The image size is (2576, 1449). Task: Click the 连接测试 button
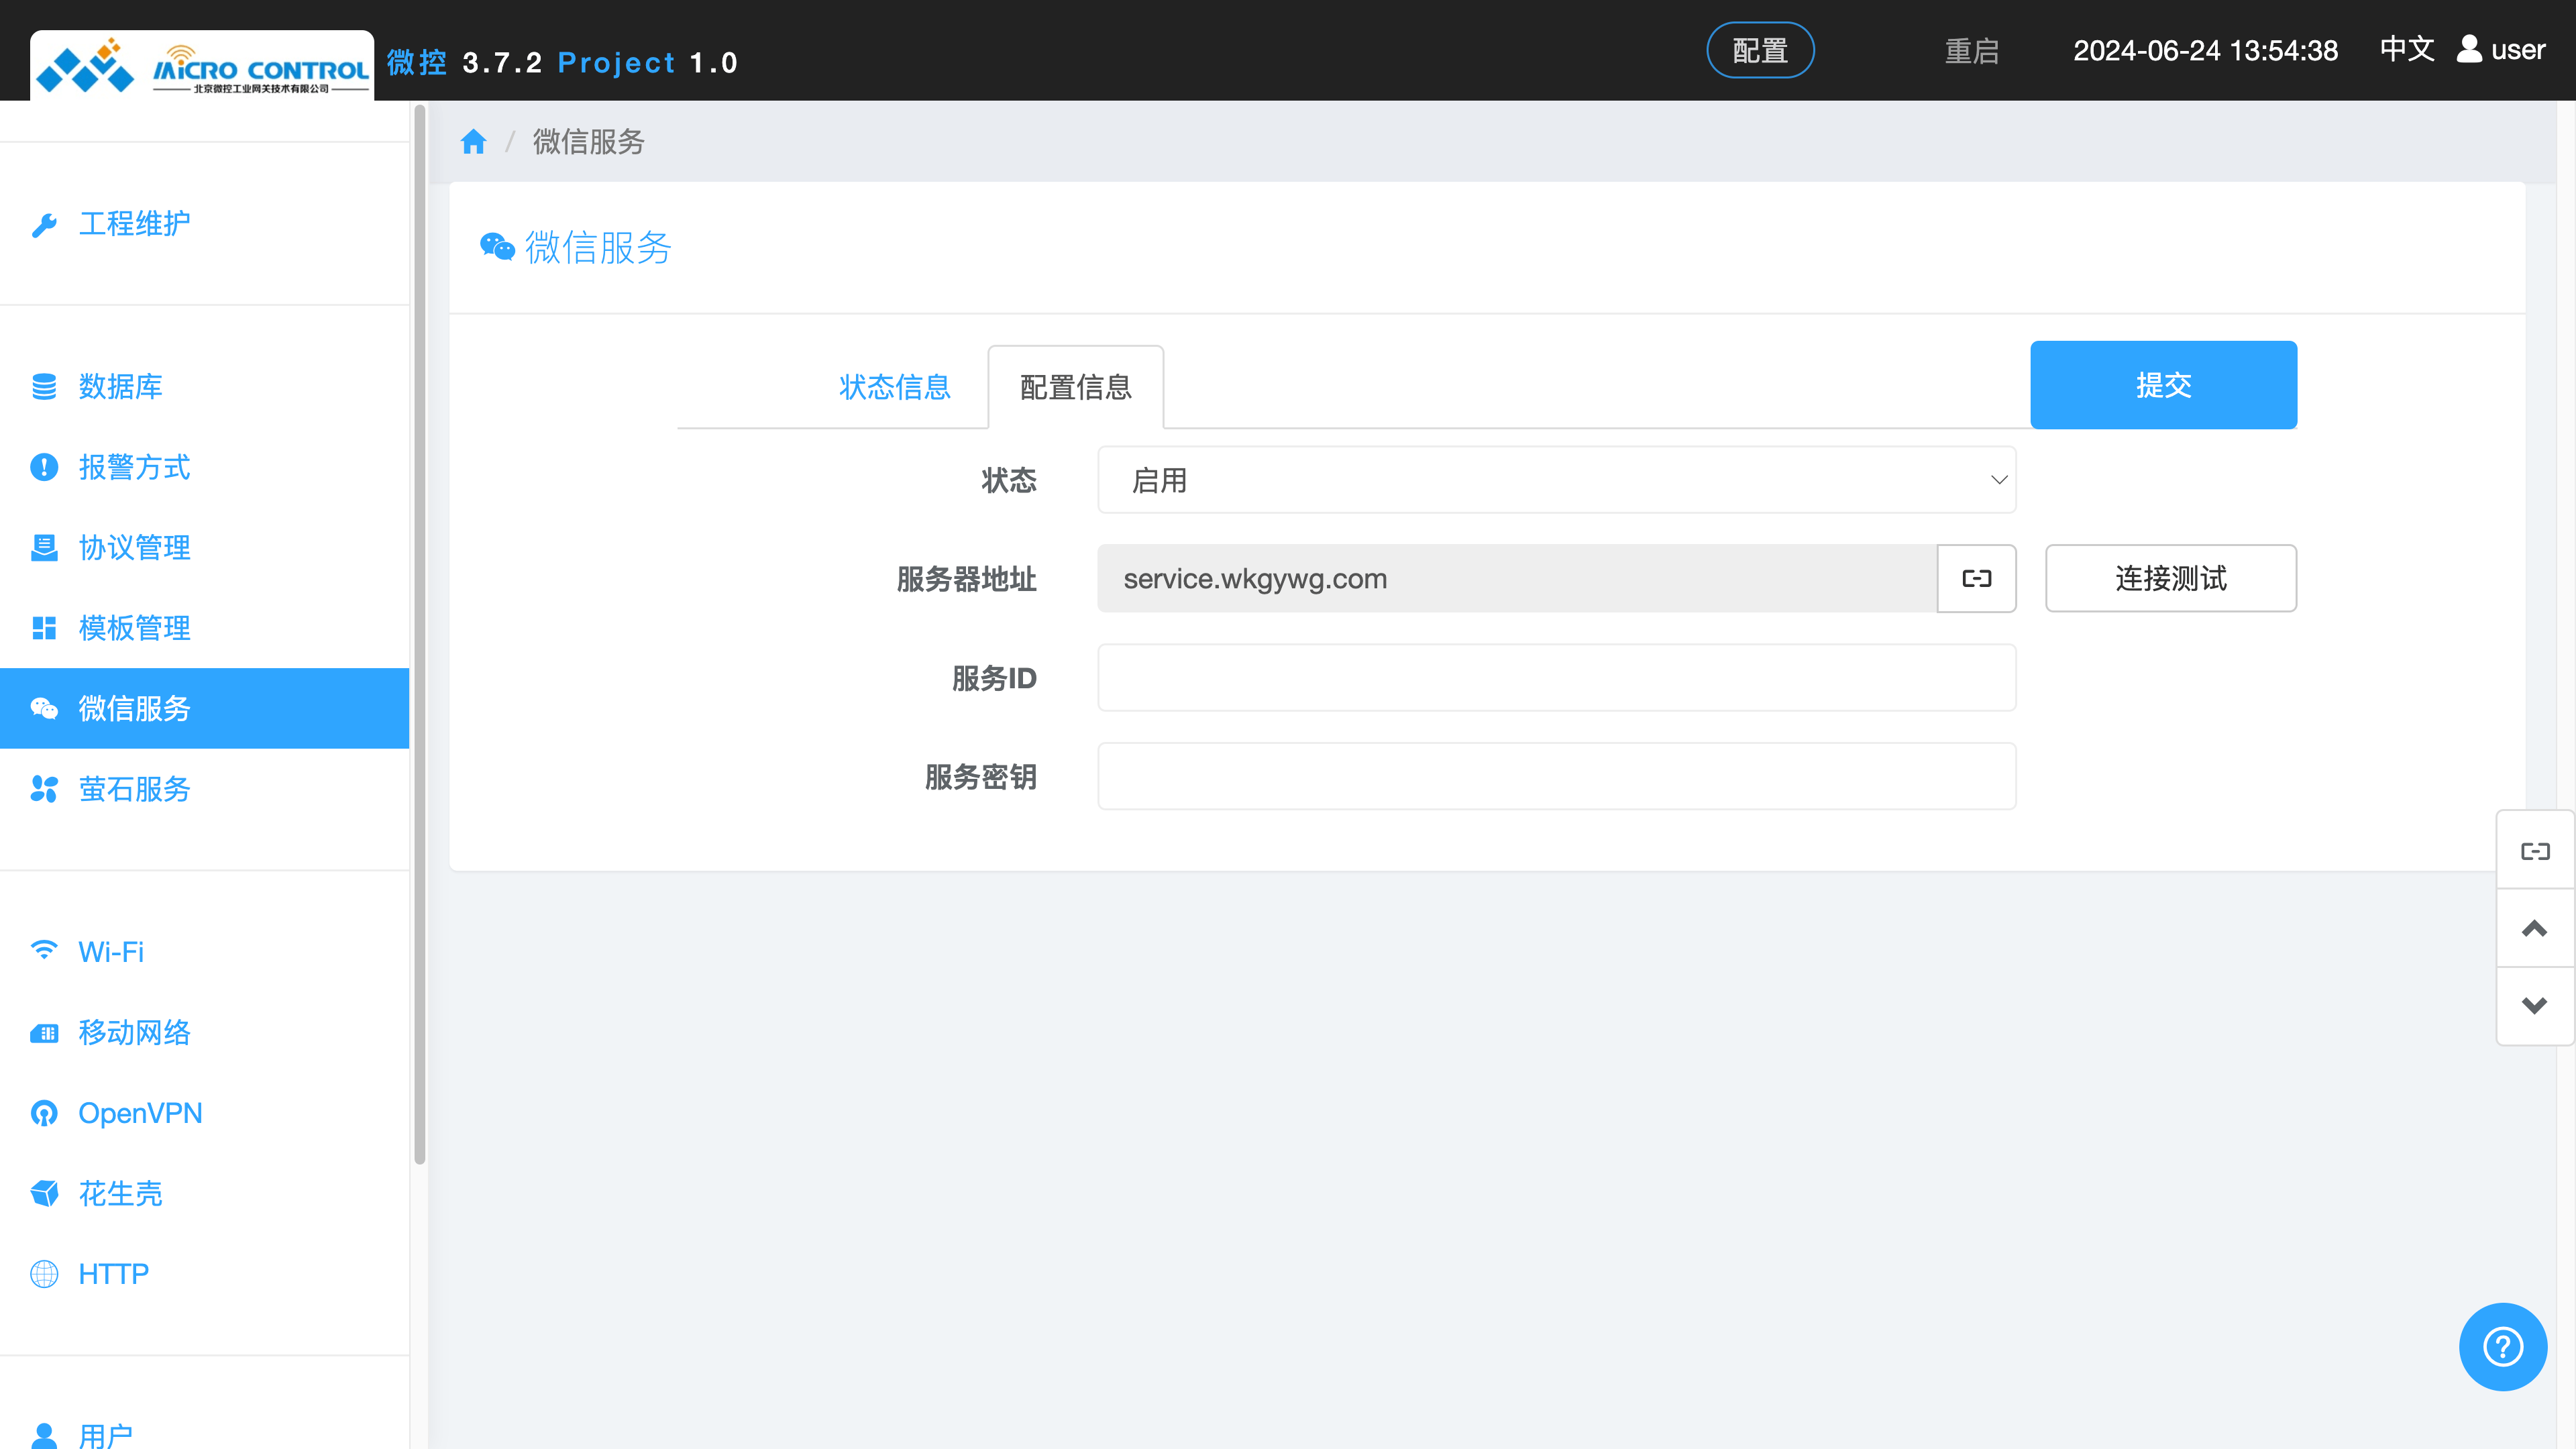(2170, 578)
